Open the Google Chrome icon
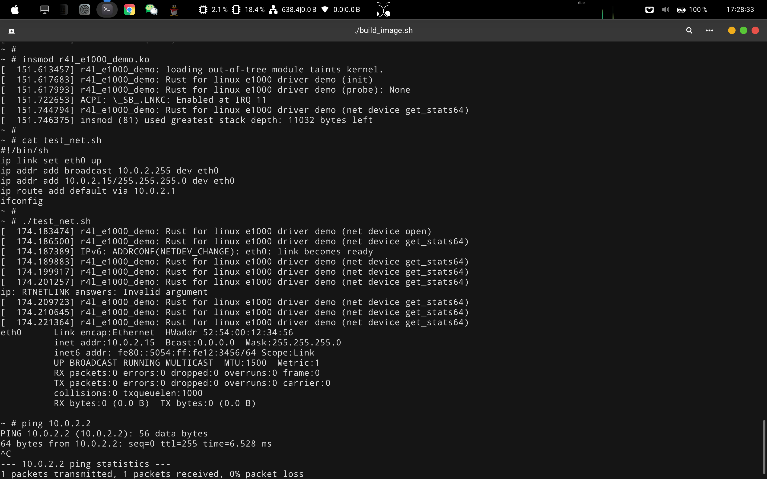Viewport: 767px width, 479px height. click(129, 10)
